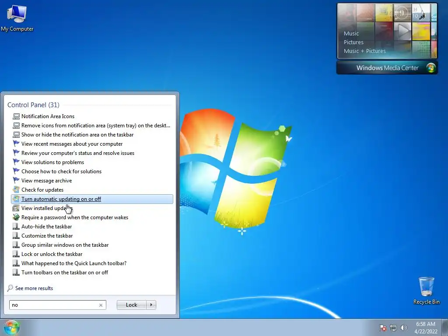
Task: Click Windows Update icon beside Check for updates
Action: point(16,190)
